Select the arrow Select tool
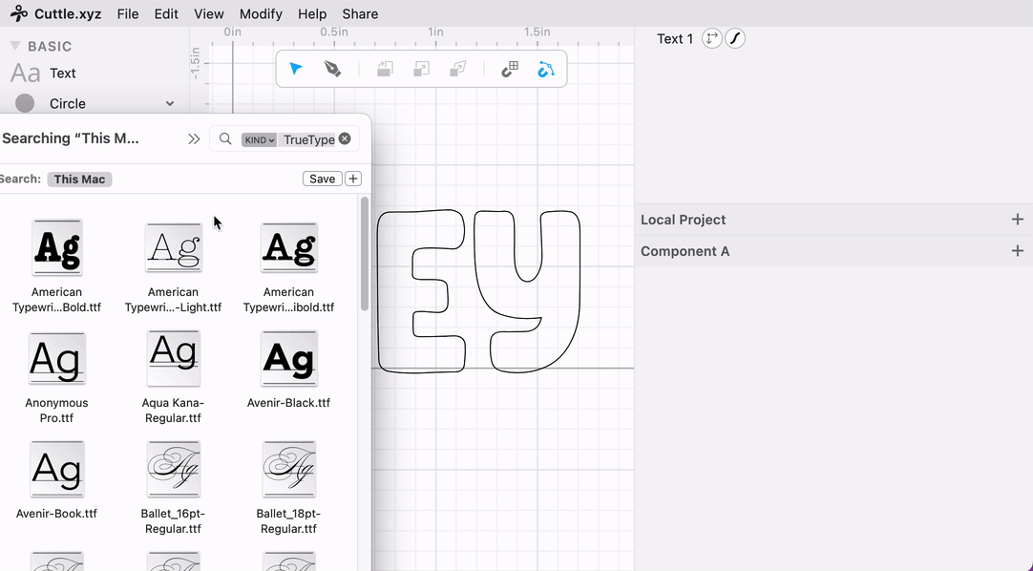Viewport: 1033px width, 571px height. point(296,69)
